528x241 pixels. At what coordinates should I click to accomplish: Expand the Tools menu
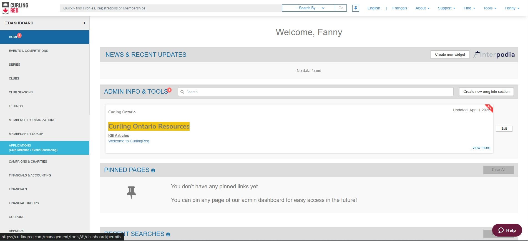point(490,8)
